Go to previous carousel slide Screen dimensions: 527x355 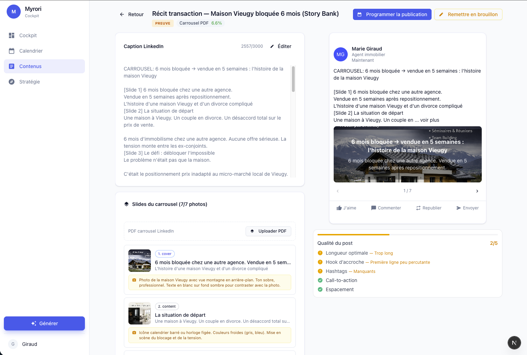pyautogui.click(x=338, y=191)
